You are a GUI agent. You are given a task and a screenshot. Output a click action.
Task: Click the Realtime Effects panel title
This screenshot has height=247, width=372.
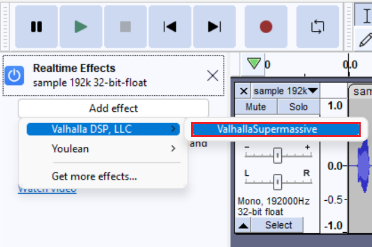(x=74, y=68)
